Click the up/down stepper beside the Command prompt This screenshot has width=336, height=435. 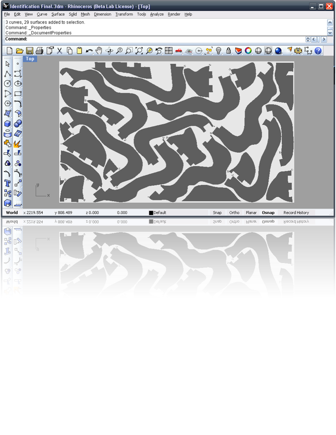click(x=308, y=39)
